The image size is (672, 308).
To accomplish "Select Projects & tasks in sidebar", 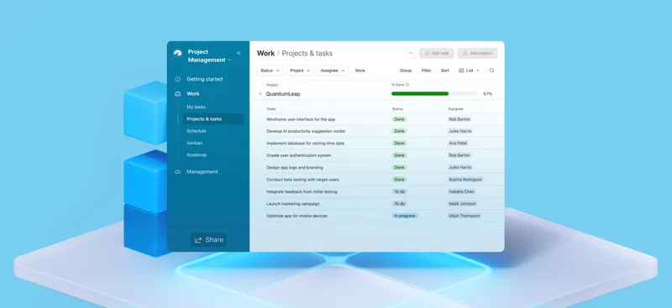I will click(213, 119).
